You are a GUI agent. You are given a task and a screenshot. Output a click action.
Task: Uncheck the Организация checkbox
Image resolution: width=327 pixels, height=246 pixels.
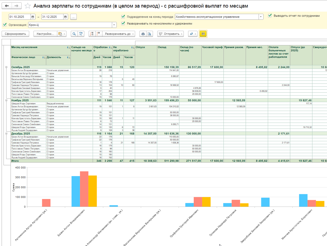pos(5,25)
